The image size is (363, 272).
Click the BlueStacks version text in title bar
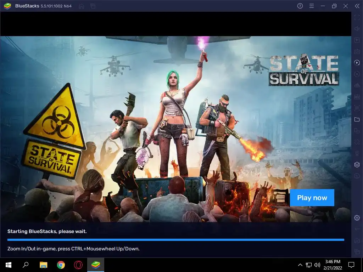56,6
